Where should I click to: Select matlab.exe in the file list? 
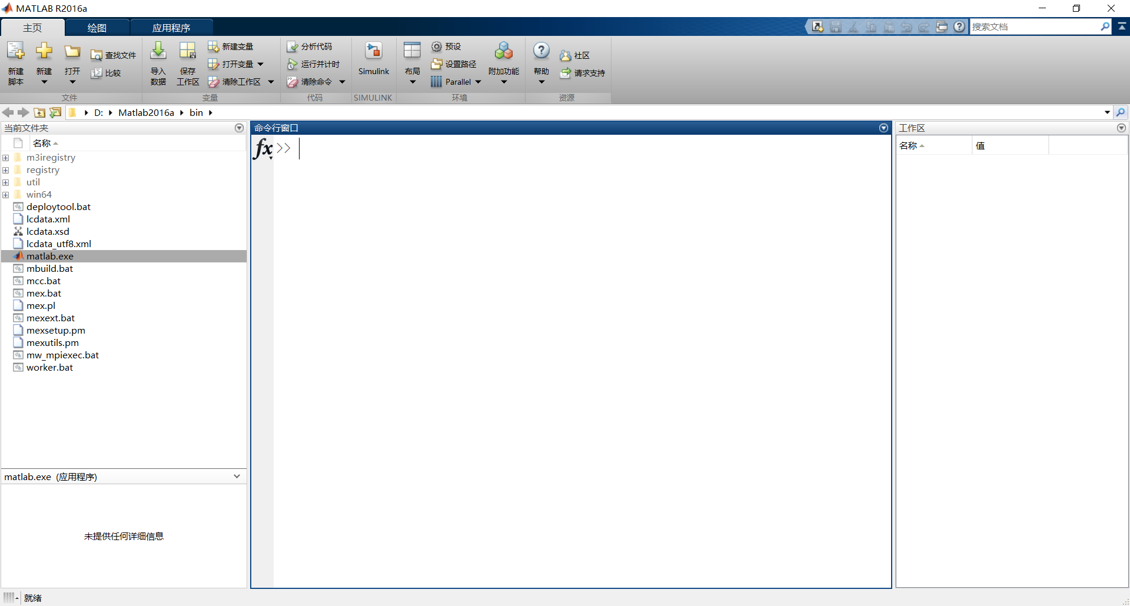point(124,256)
